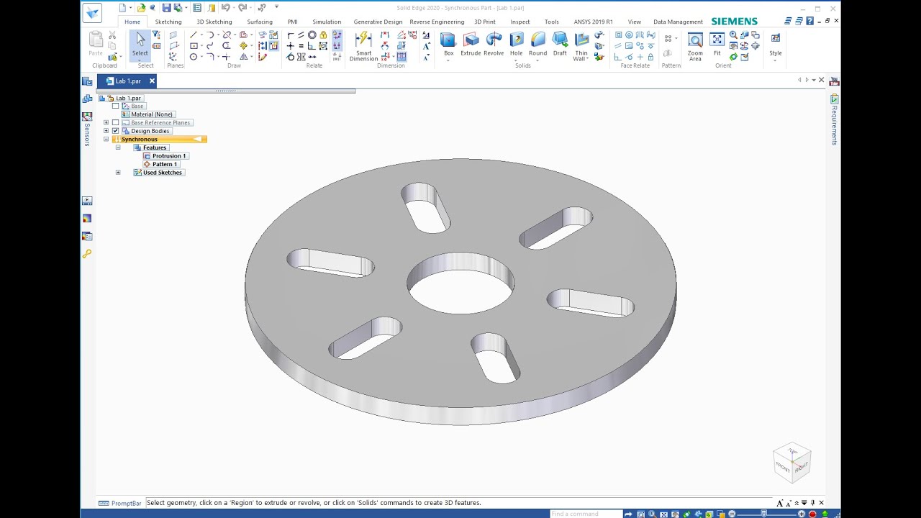Open the dropdown arrow under Box
Image resolution: width=921 pixels, height=518 pixels.
pyautogui.click(x=448, y=60)
